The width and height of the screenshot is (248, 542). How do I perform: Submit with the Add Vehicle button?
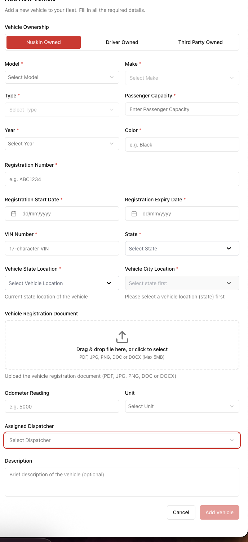(219, 512)
